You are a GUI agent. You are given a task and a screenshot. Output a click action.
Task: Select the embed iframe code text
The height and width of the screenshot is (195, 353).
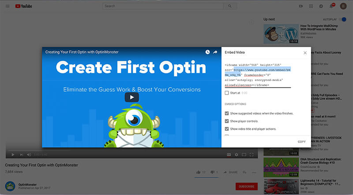[258, 75]
